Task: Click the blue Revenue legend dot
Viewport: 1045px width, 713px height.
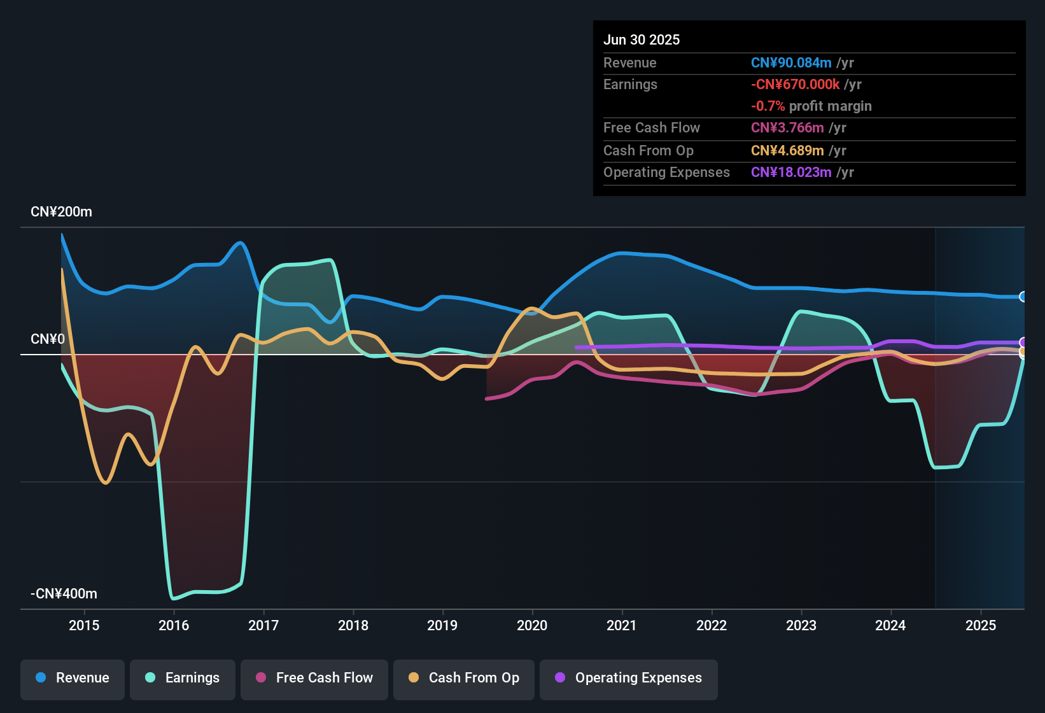Action: pyautogui.click(x=41, y=678)
